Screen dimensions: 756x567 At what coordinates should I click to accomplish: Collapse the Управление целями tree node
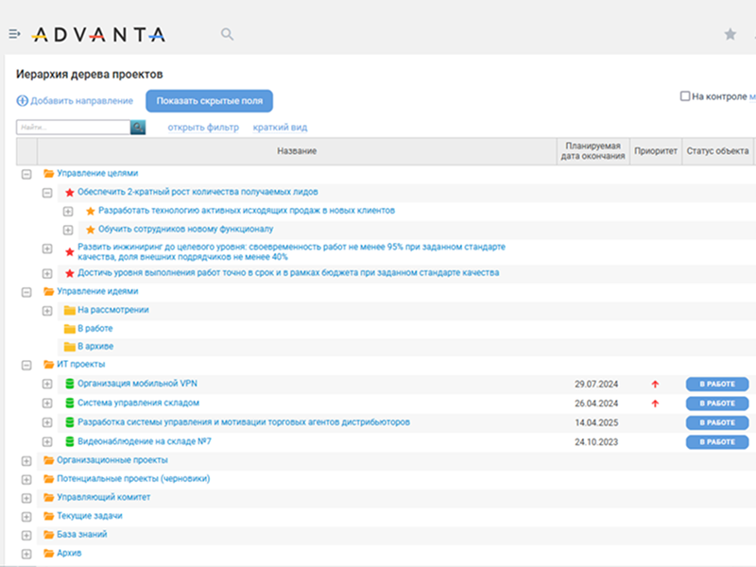[26, 174]
